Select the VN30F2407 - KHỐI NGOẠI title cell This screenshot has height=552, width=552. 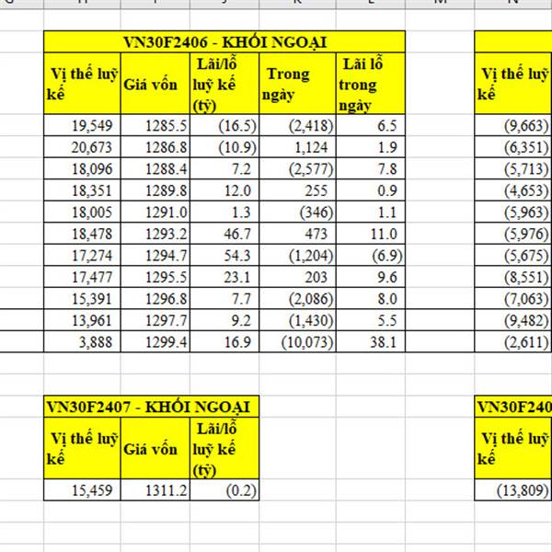tap(152, 407)
